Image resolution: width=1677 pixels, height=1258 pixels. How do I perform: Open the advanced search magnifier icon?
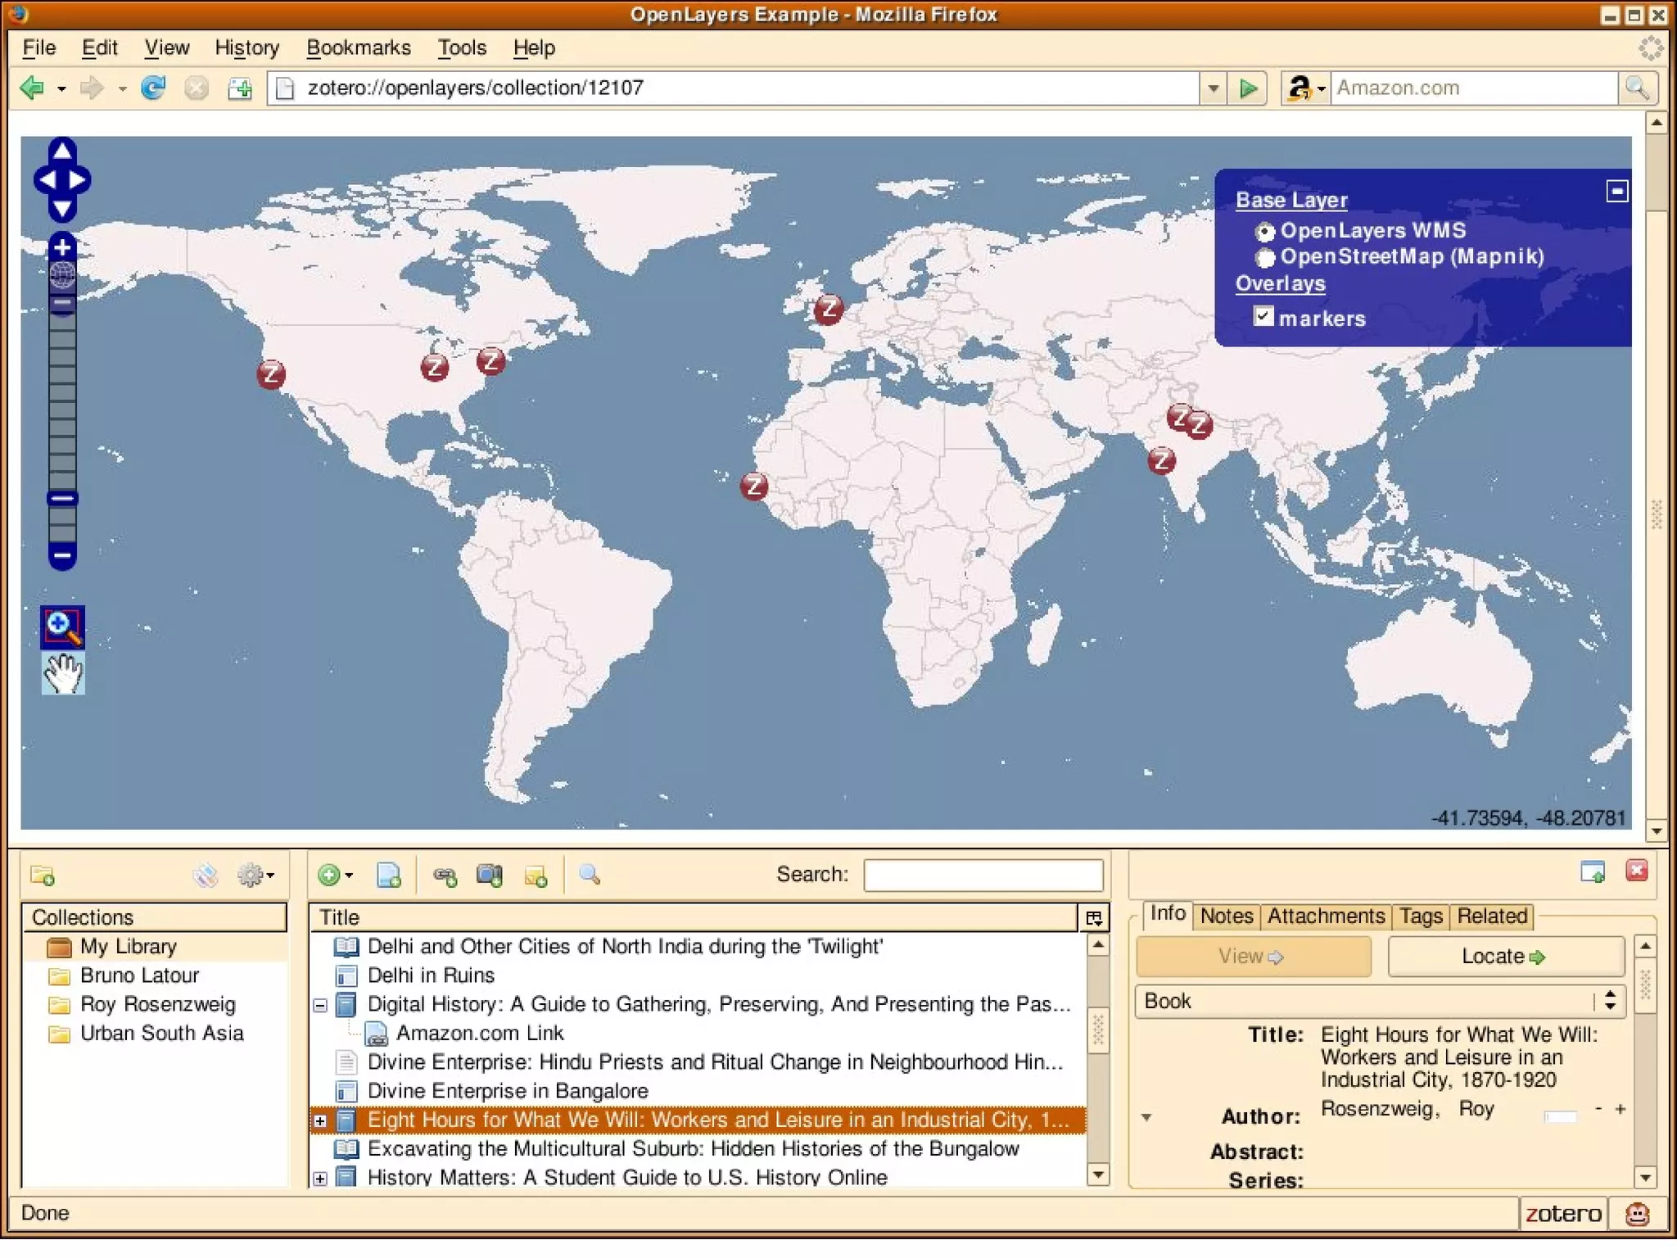point(589,876)
